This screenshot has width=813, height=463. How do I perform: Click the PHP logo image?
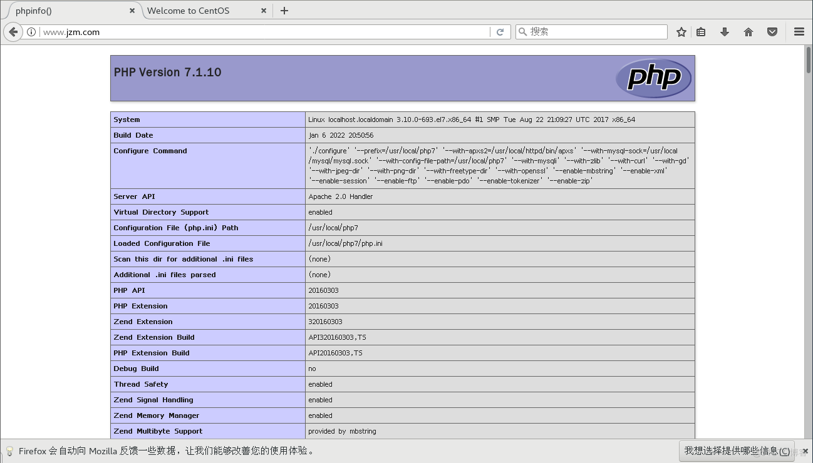[653, 78]
